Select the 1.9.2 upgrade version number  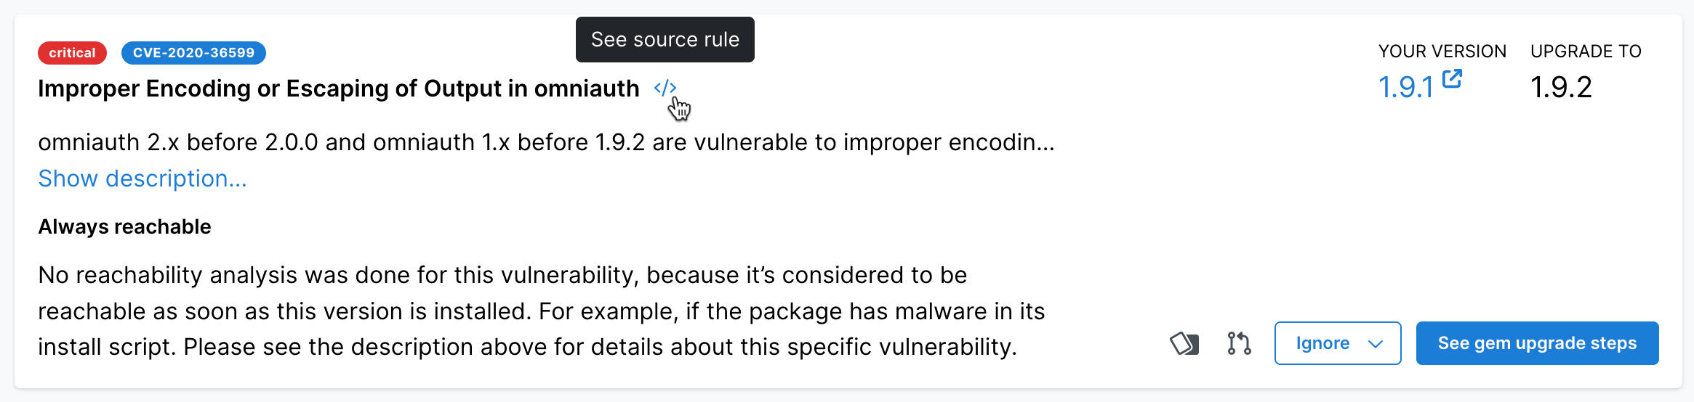click(x=1561, y=88)
